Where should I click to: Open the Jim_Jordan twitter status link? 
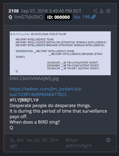(x=46, y=92)
